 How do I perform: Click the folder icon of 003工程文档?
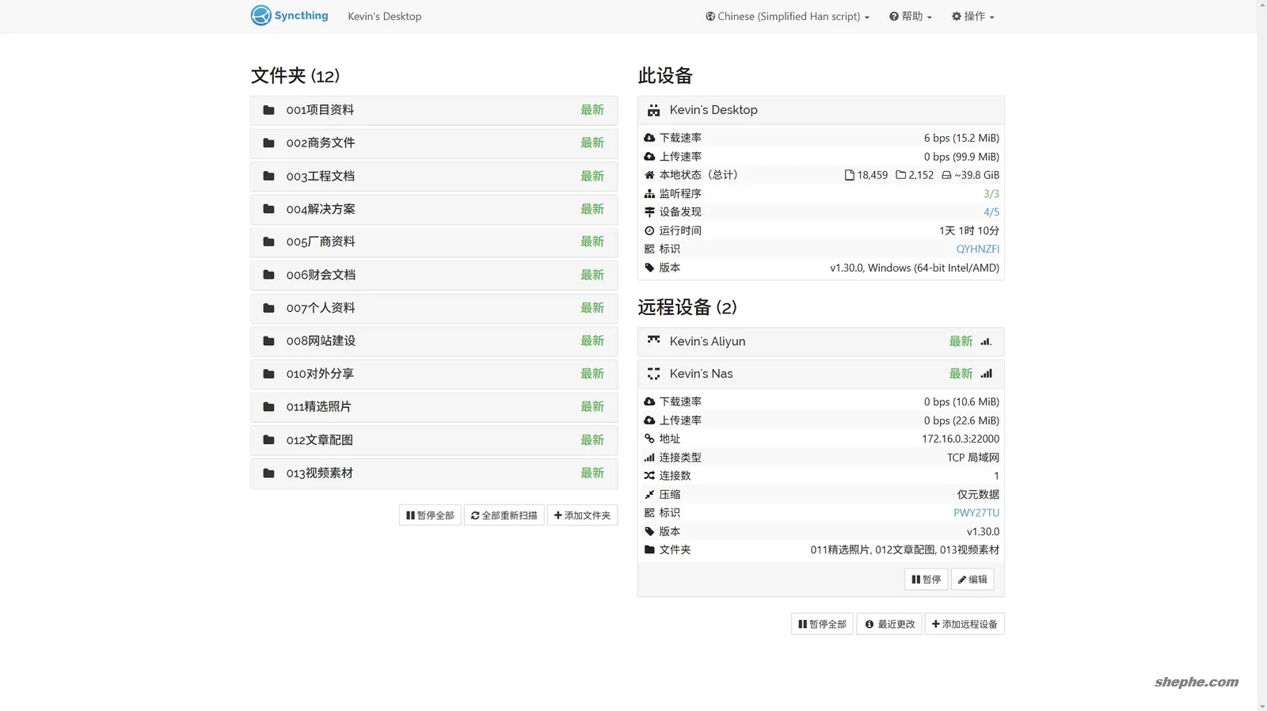click(x=269, y=176)
